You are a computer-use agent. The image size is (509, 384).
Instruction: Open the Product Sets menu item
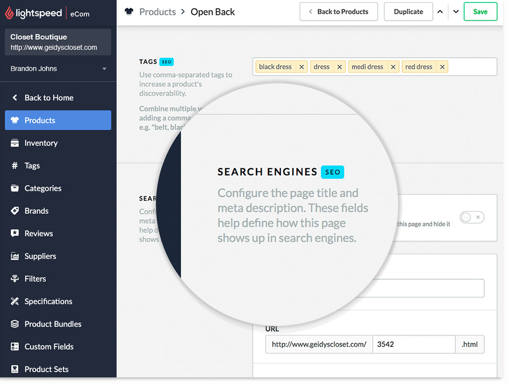coord(58,369)
